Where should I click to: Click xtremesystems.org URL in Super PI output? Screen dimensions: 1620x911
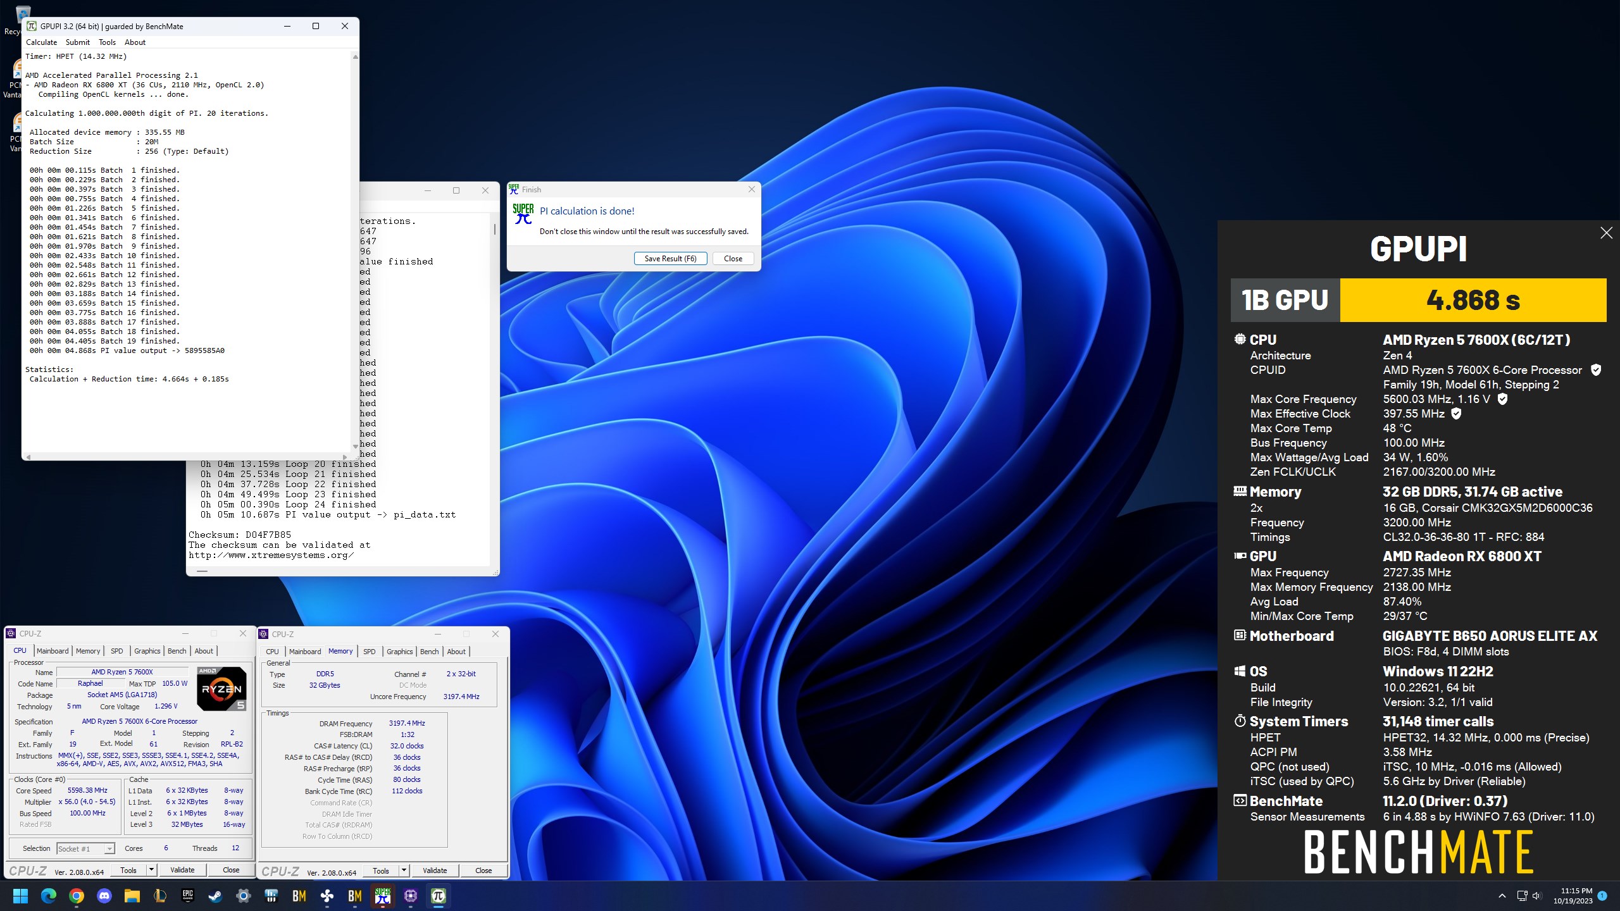271,555
